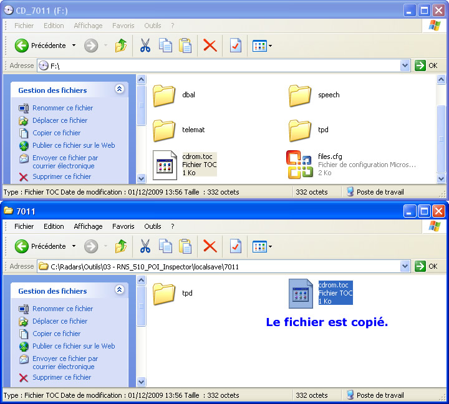Click the Cut scissors icon in CD_7011 window

(145, 46)
